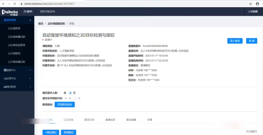Viewport: 263px width, 135px height.
Task: Click the 查看 breadcrumb text
Action: (x=72, y=24)
